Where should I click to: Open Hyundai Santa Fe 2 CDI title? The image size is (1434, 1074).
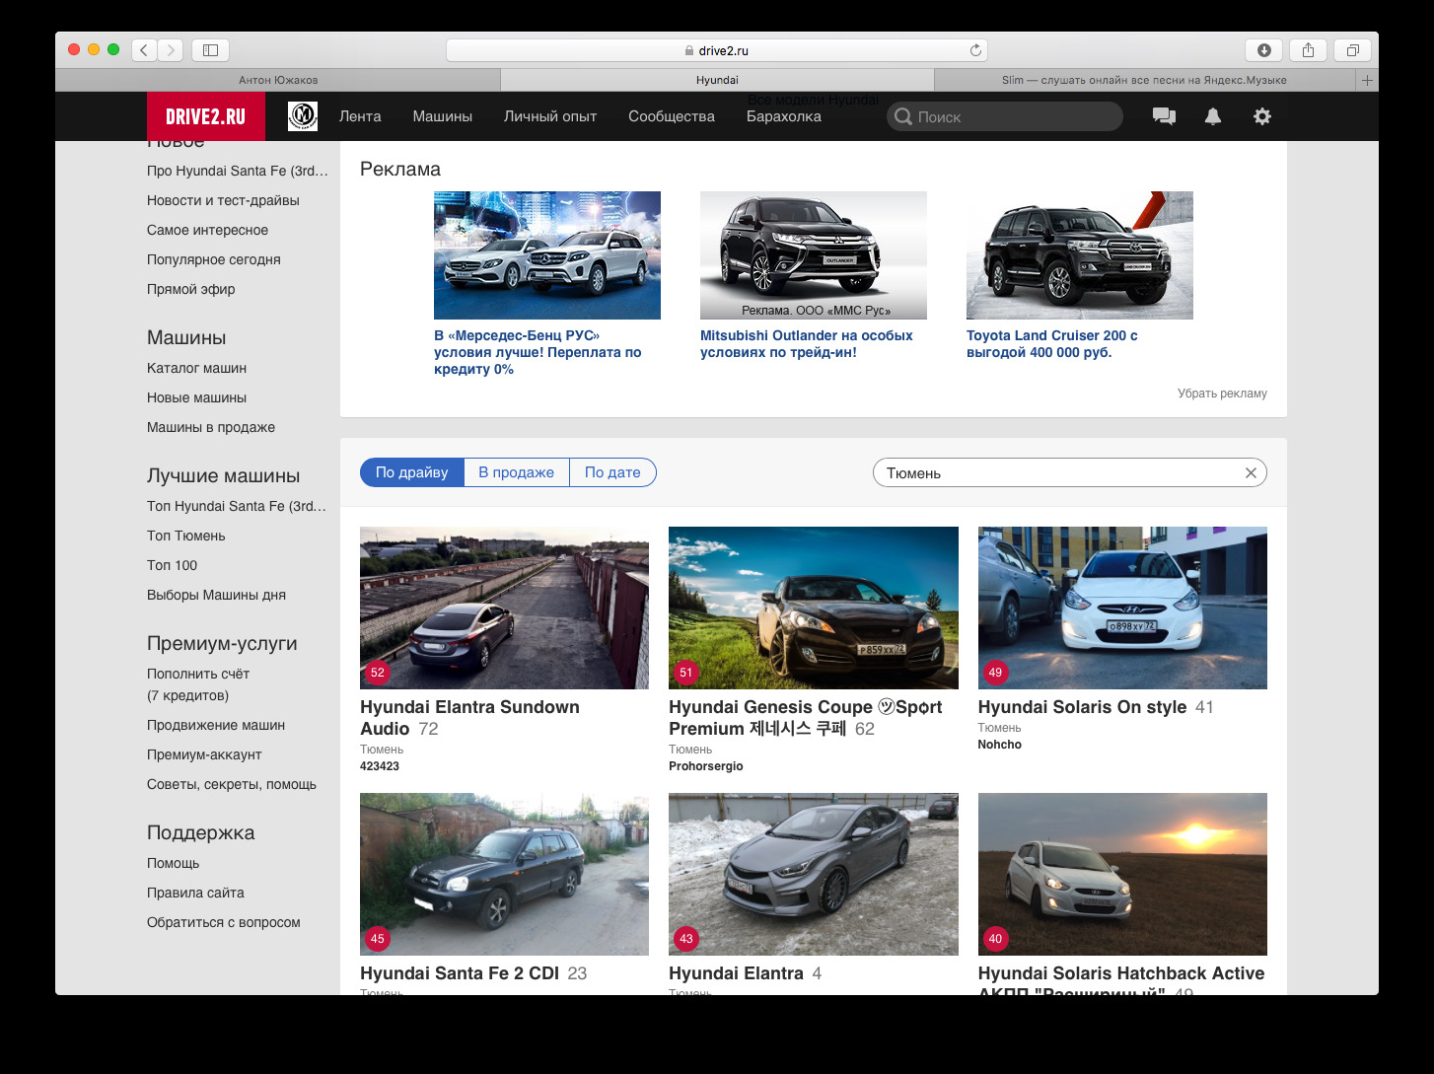(x=460, y=973)
